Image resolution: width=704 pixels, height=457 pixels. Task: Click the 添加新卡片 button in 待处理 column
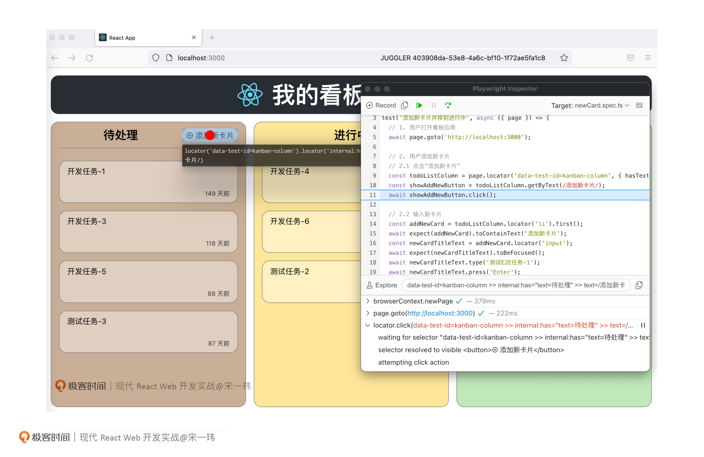click(210, 135)
